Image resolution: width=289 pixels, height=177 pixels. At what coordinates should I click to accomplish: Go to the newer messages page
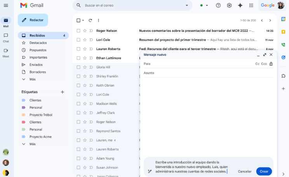[x=262, y=20]
